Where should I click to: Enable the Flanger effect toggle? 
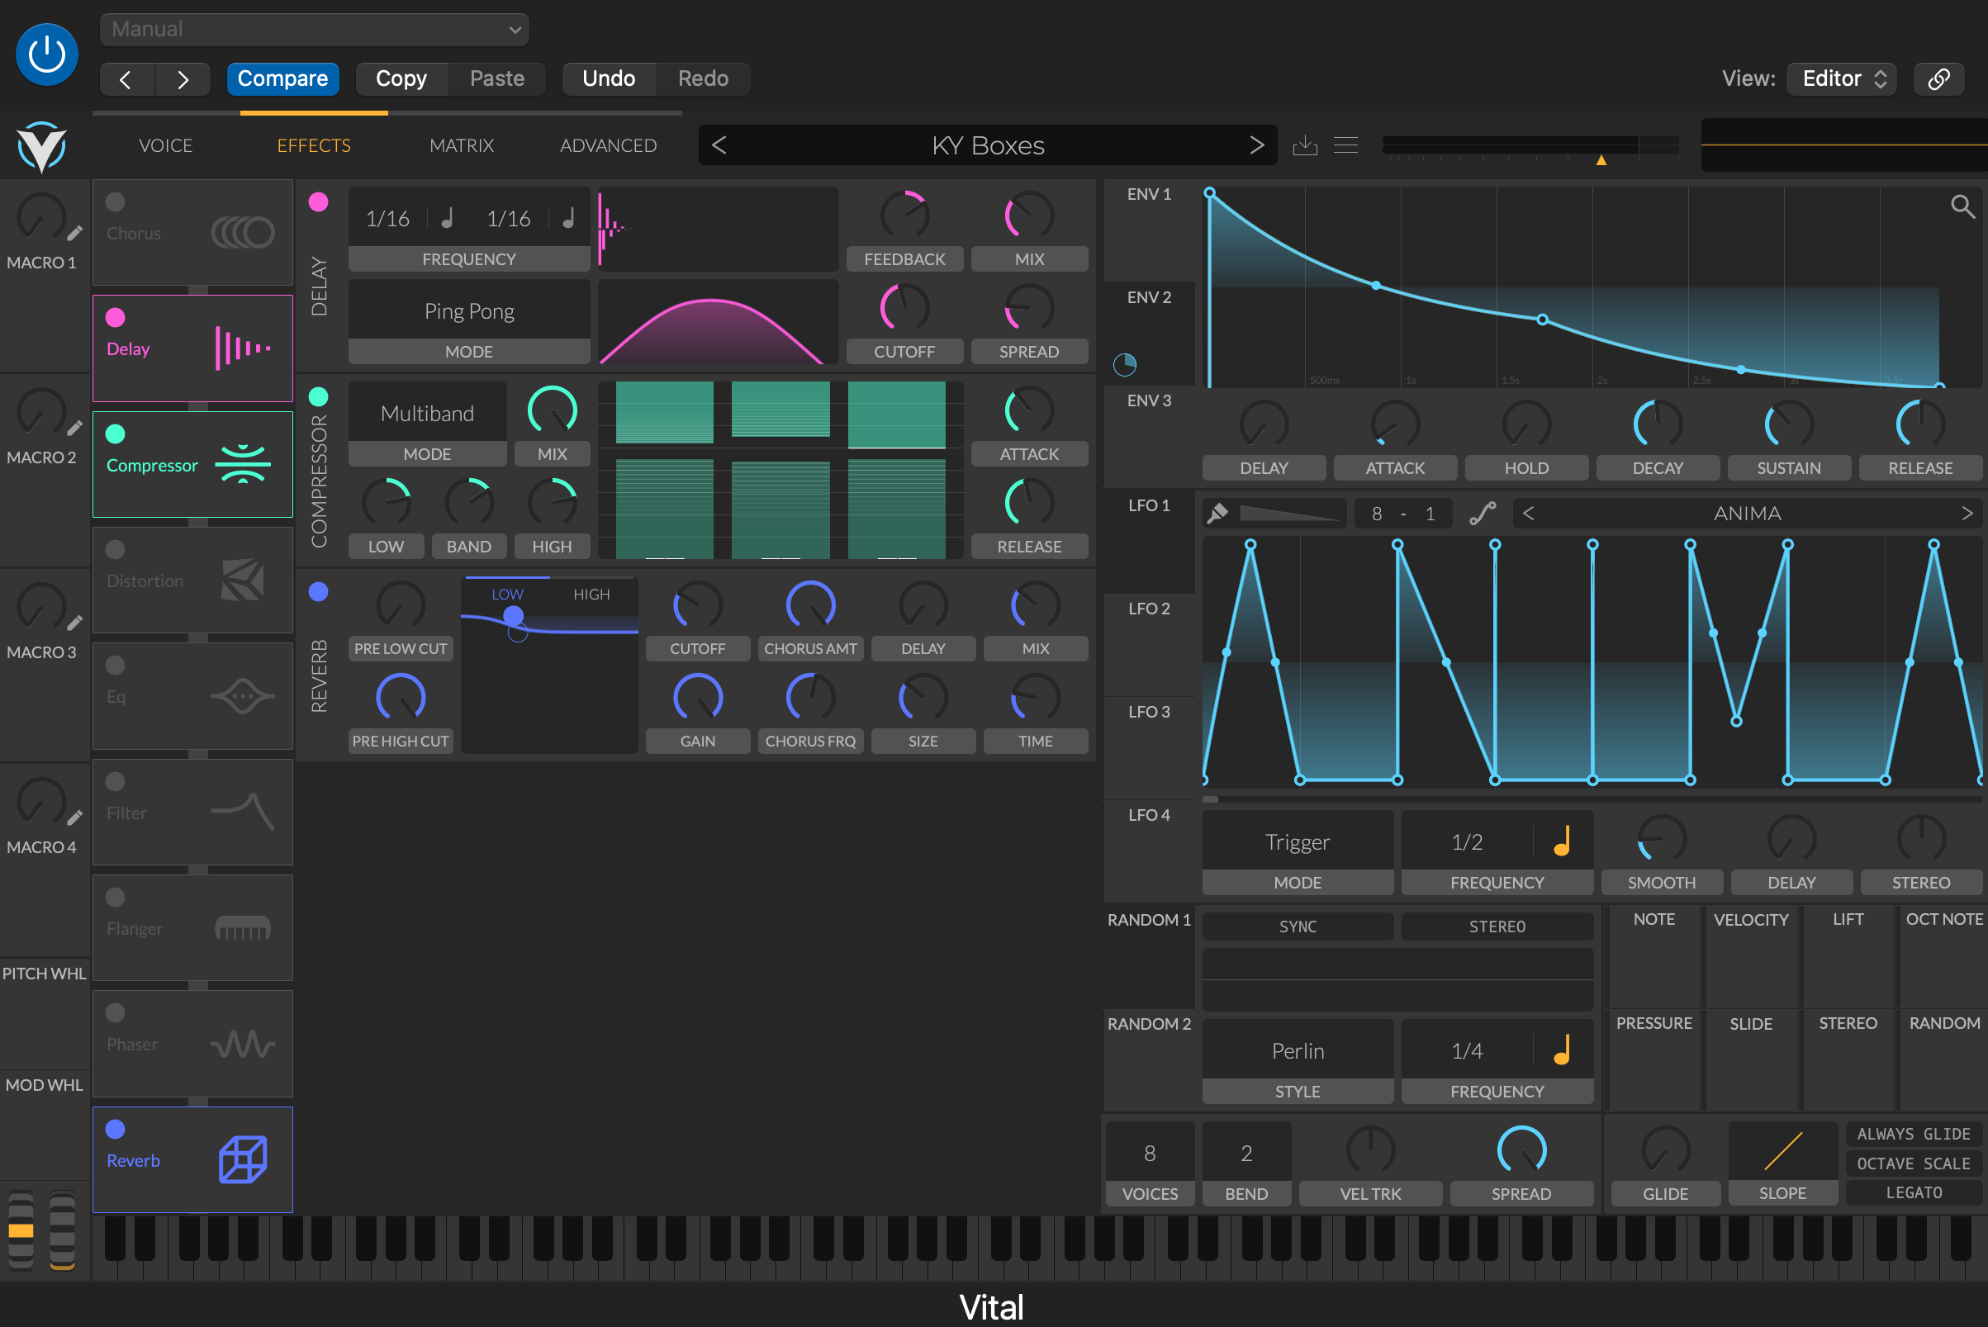[x=115, y=897]
